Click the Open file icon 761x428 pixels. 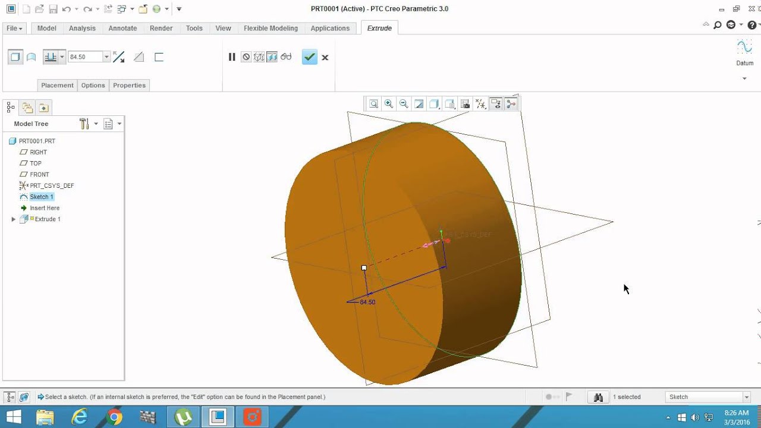pyautogui.click(x=39, y=9)
